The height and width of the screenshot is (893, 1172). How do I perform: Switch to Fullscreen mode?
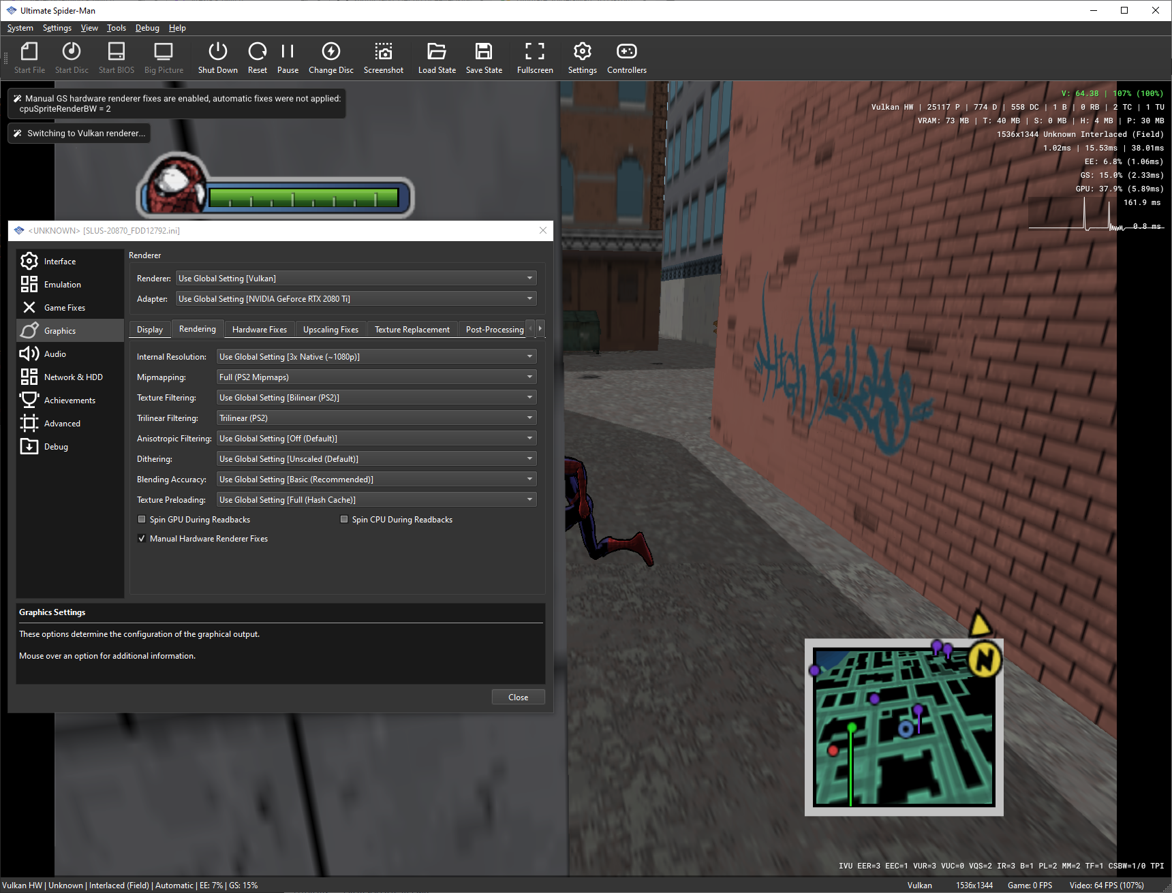tap(534, 58)
